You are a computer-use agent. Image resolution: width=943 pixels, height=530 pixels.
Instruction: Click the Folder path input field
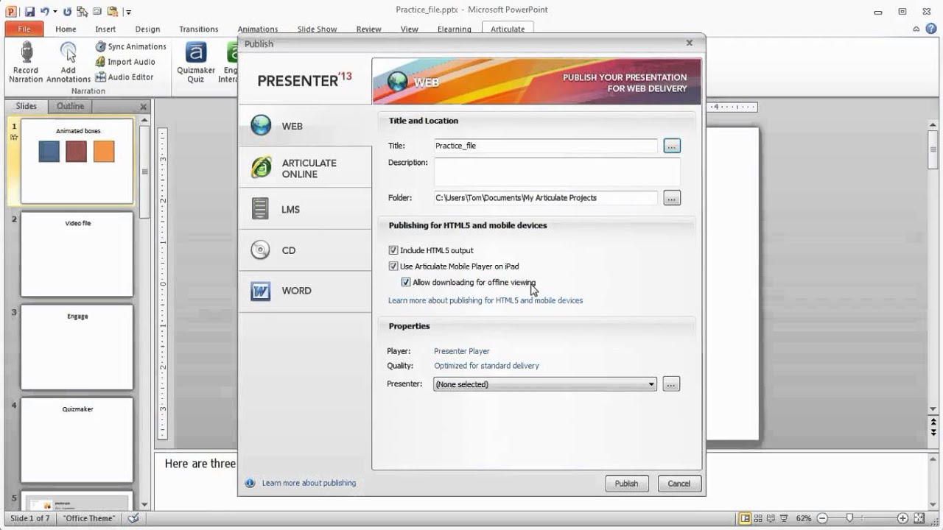[x=545, y=198]
